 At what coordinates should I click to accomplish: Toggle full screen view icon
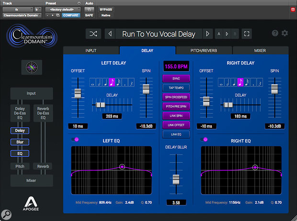pyautogui.click(x=247, y=34)
